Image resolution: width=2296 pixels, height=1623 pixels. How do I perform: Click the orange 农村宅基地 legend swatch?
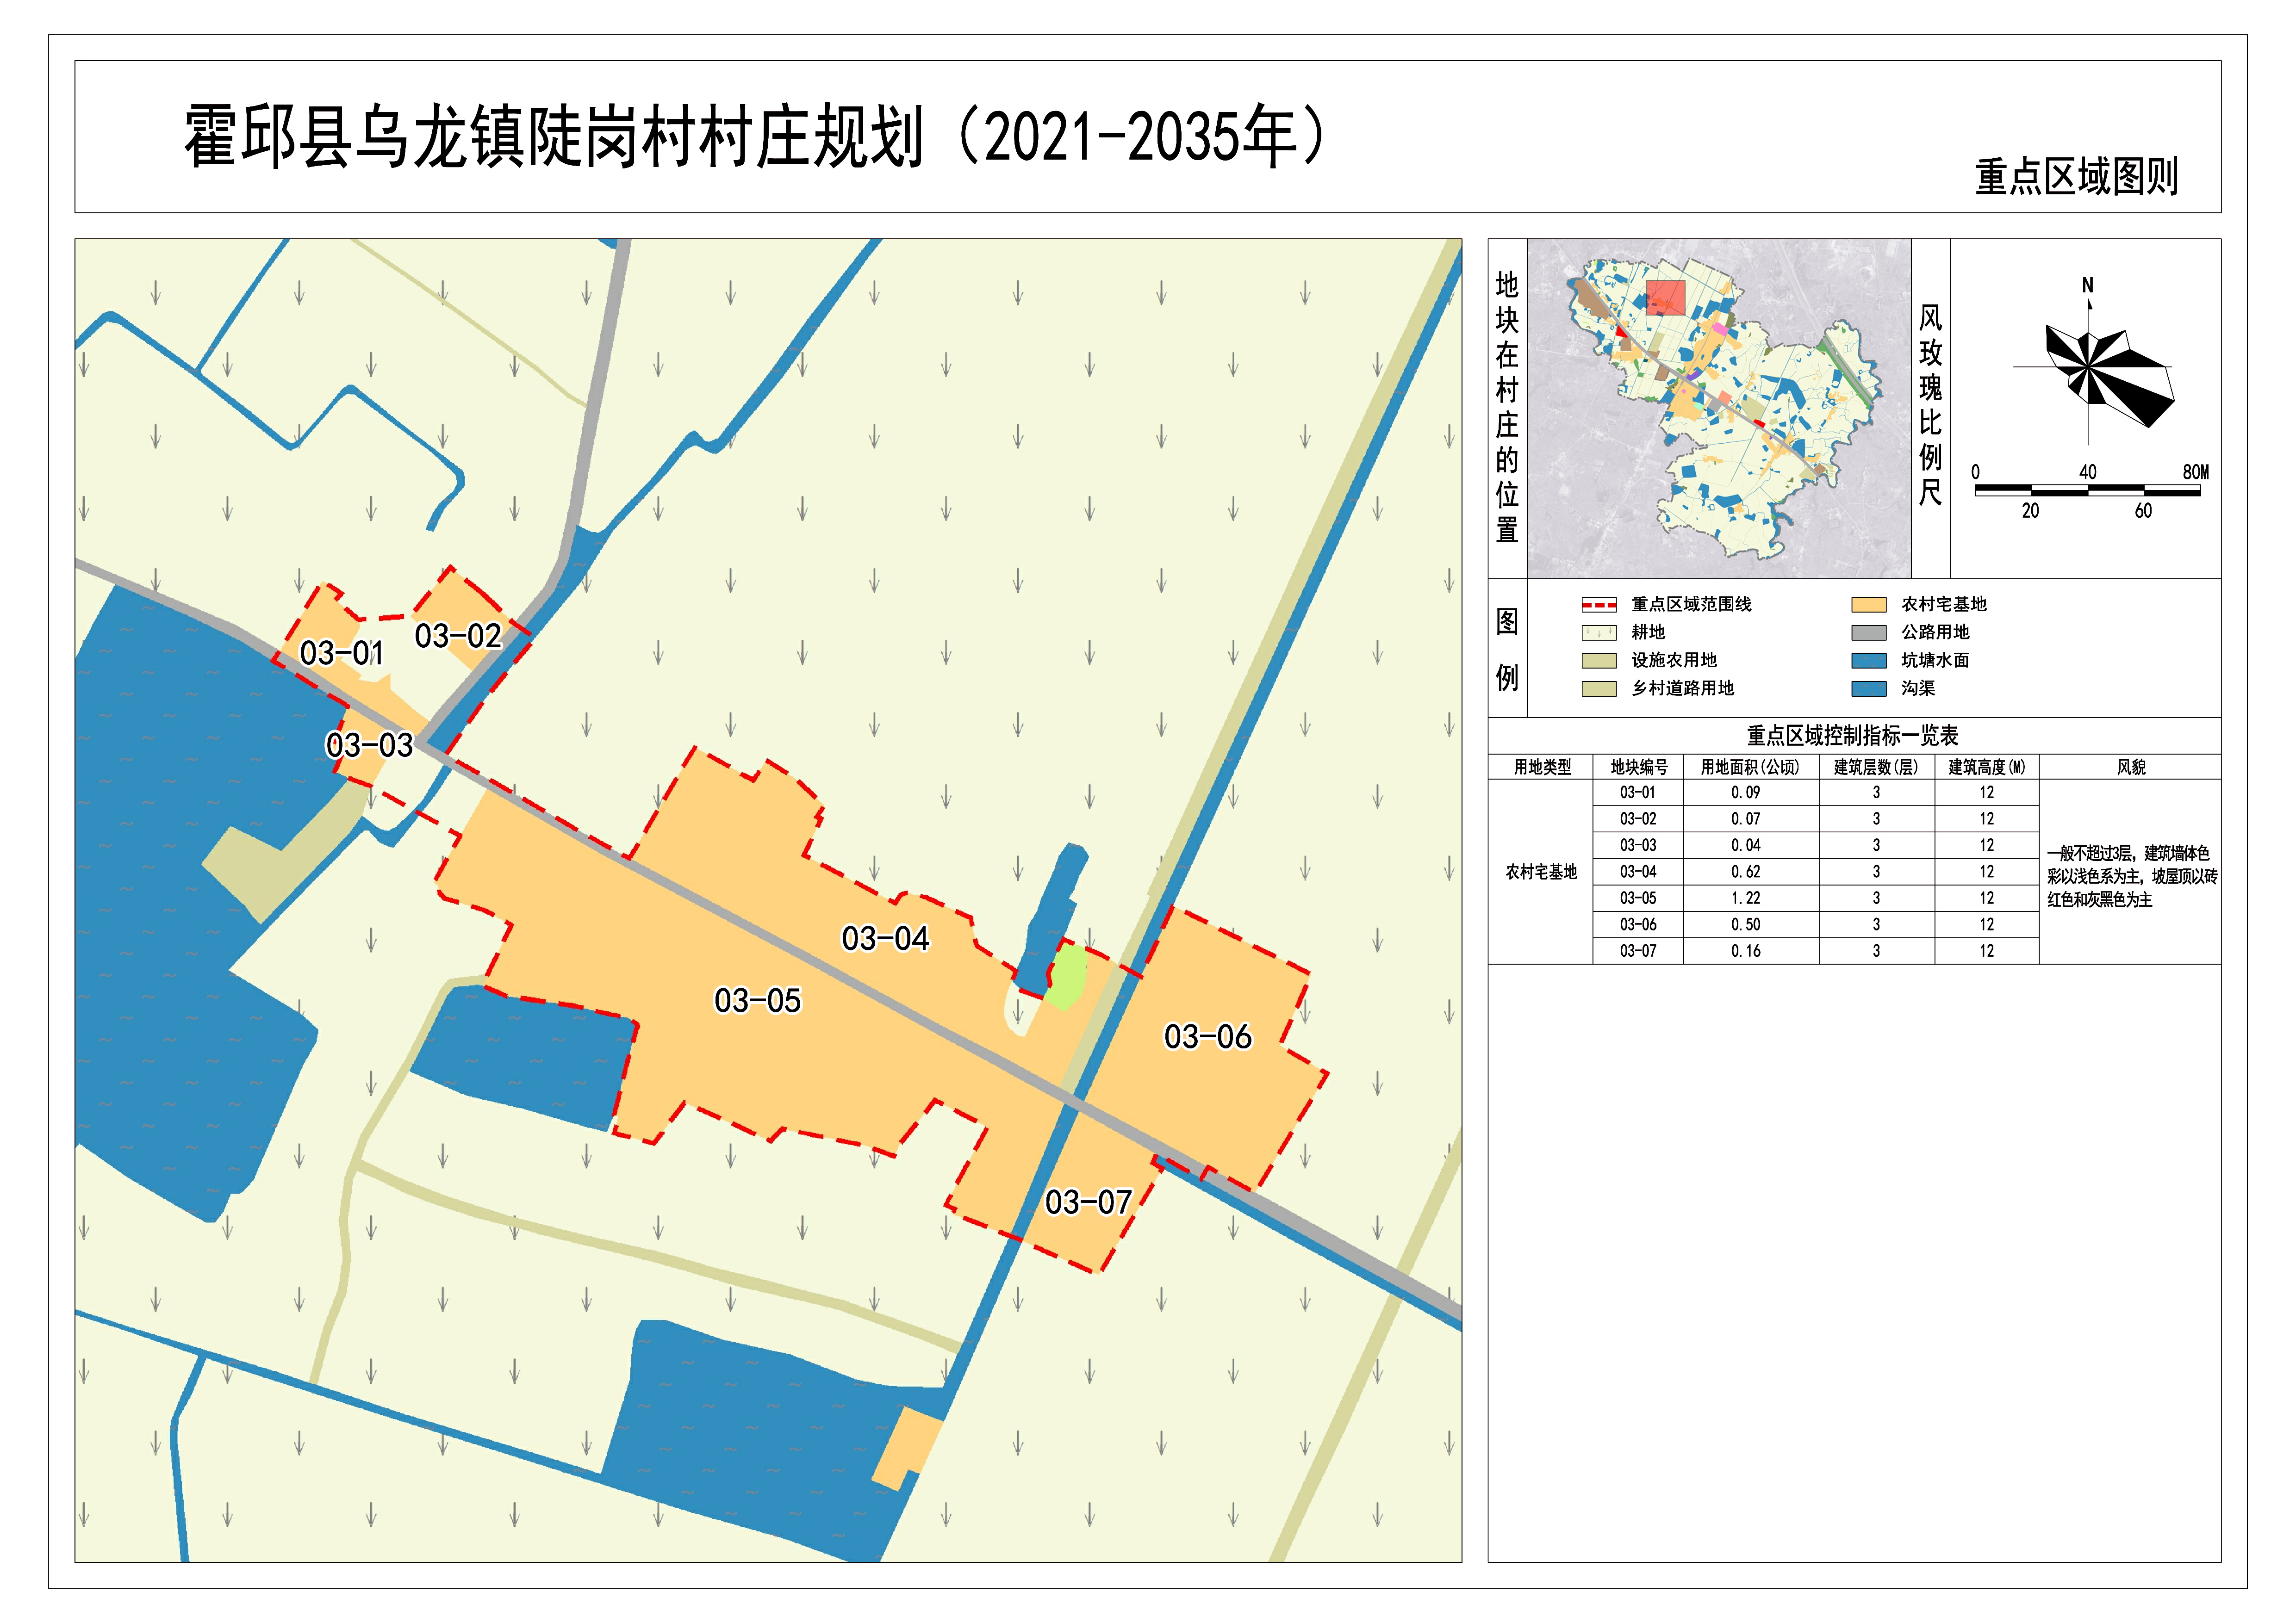(1868, 605)
